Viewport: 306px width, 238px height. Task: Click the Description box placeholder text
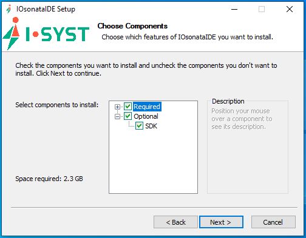[x=242, y=119]
